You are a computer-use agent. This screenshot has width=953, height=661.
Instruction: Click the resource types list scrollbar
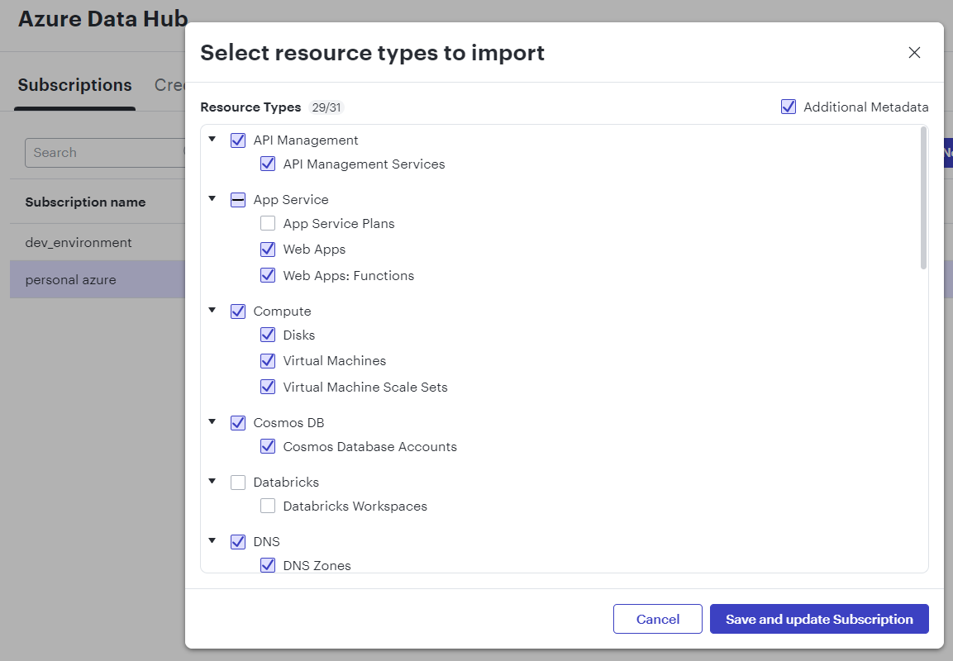[923, 197]
